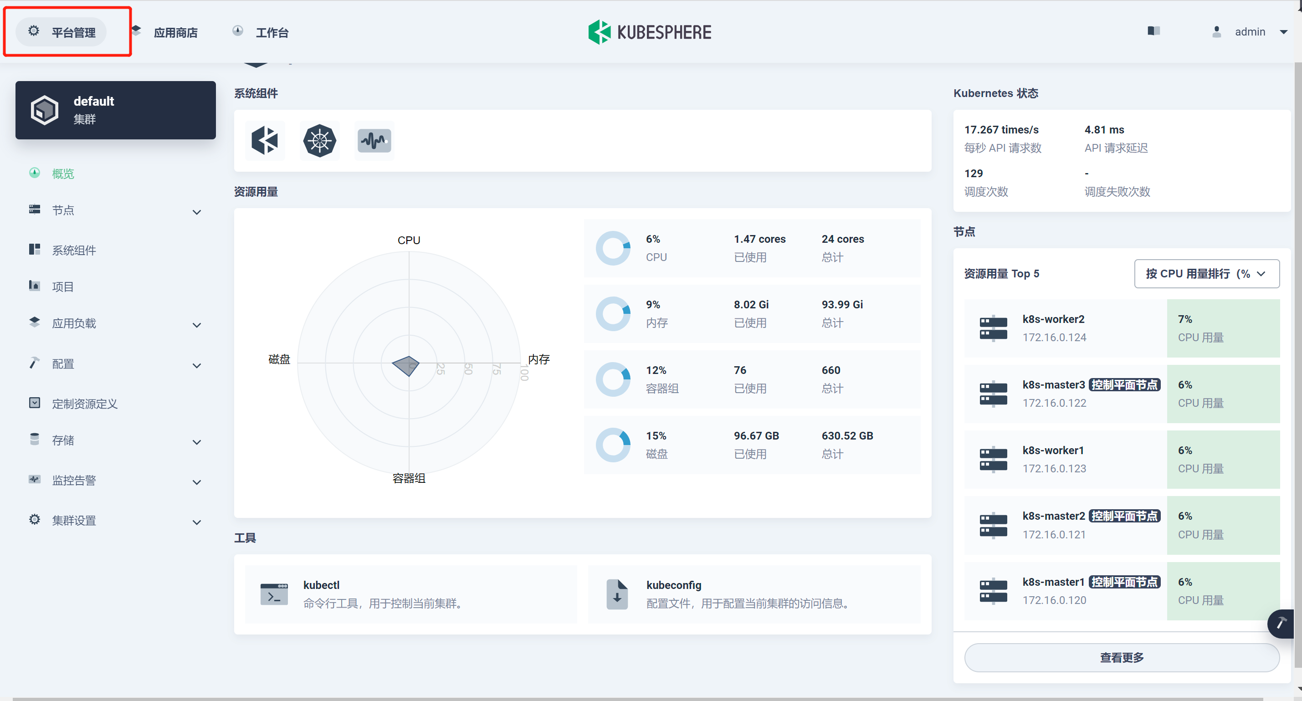
Task: Click the KubeSphere logo at the top
Action: (650, 31)
